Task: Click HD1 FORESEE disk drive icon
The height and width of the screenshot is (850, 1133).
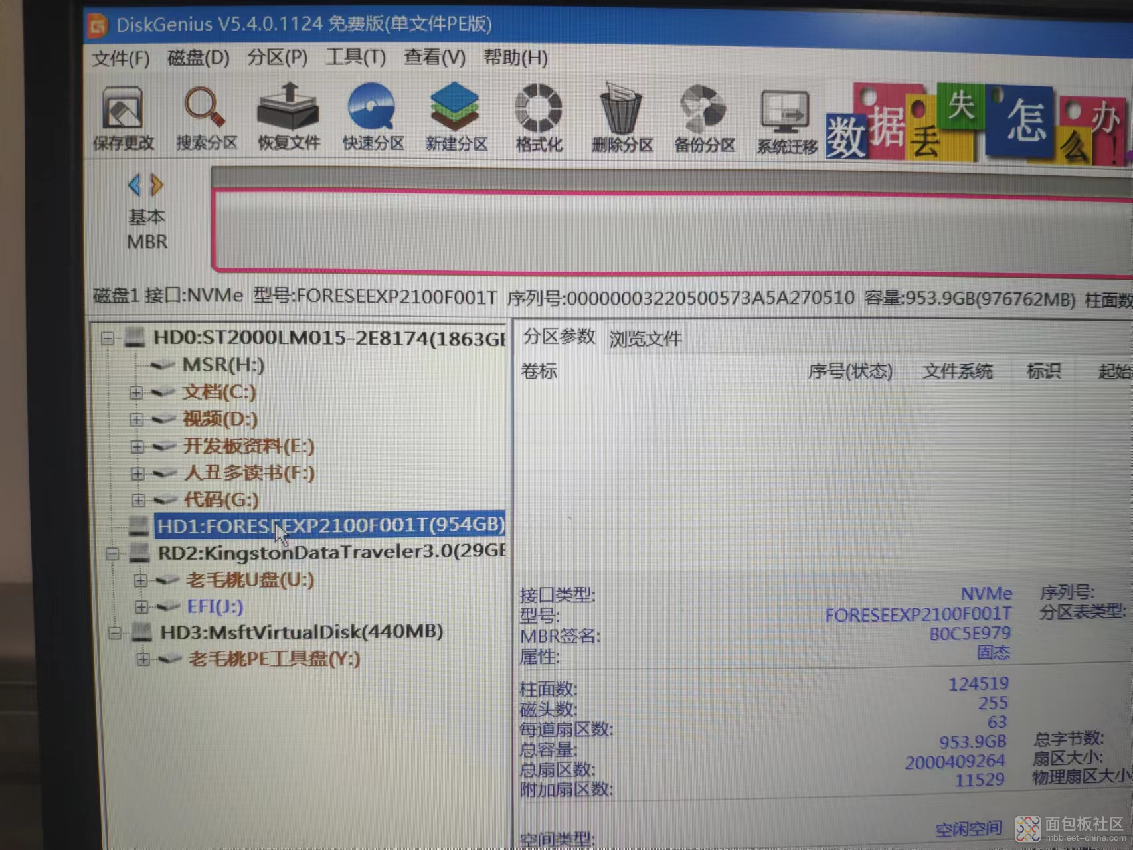Action: [x=138, y=526]
